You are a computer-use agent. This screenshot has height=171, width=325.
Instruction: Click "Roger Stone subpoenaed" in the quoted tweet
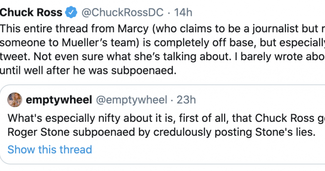[71, 132]
